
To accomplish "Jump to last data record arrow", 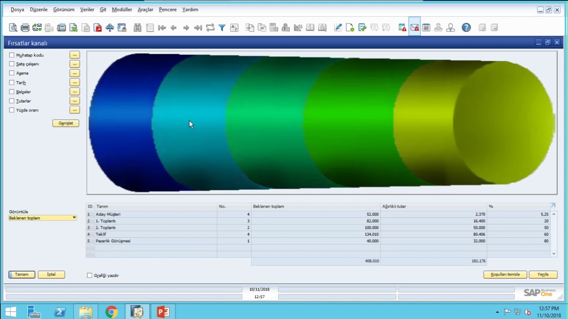I will (x=198, y=27).
